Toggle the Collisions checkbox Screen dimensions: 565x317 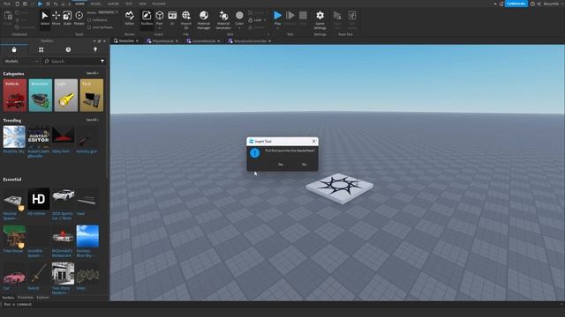point(89,20)
